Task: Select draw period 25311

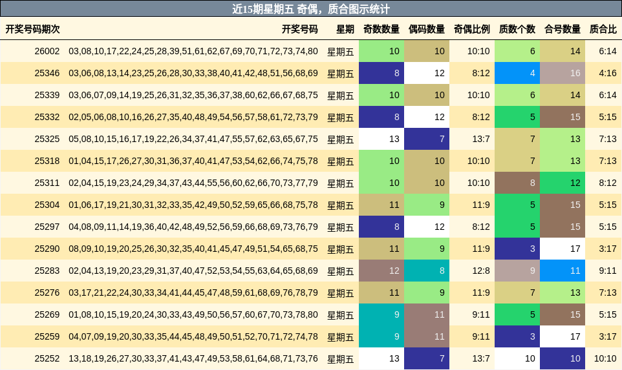Action: (x=47, y=183)
